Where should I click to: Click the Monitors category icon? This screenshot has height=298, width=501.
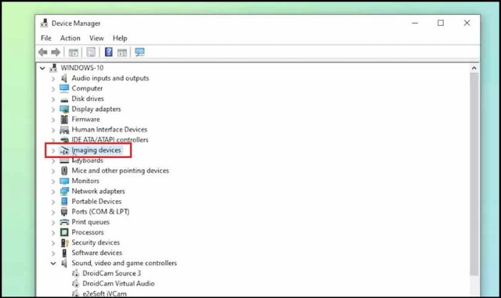pyautogui.click(x=64, y=181)
